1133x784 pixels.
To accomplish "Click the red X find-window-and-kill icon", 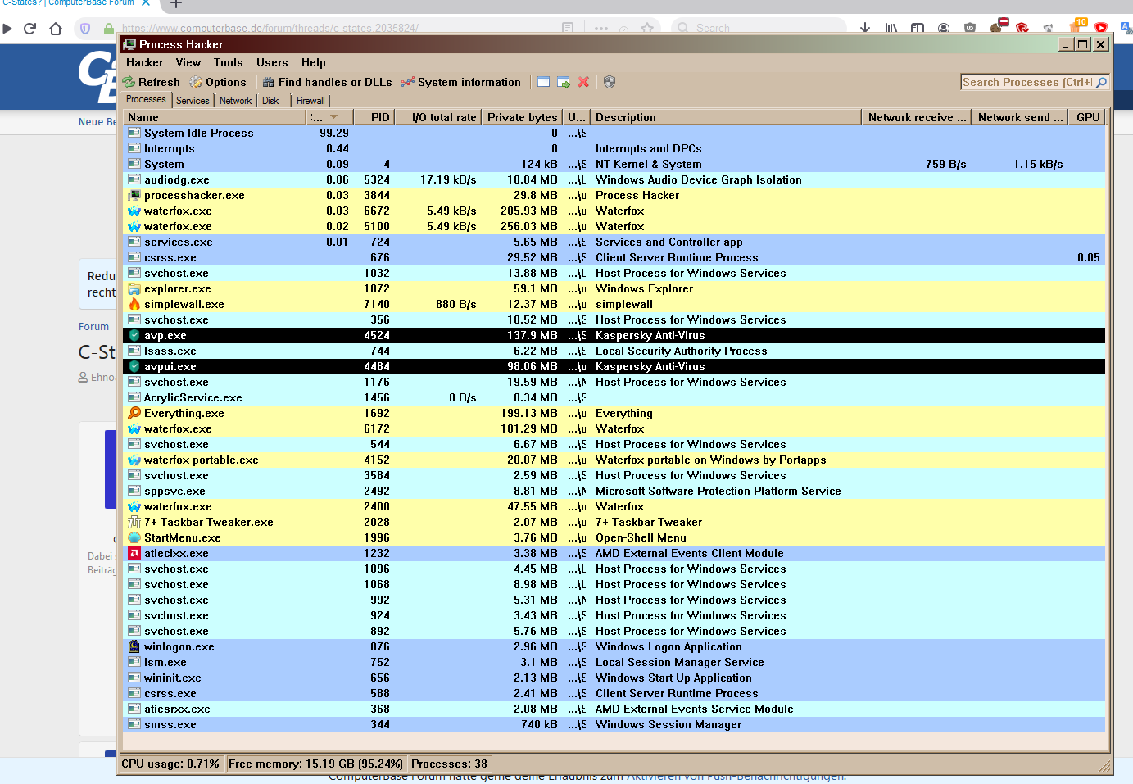I will 583,82.
